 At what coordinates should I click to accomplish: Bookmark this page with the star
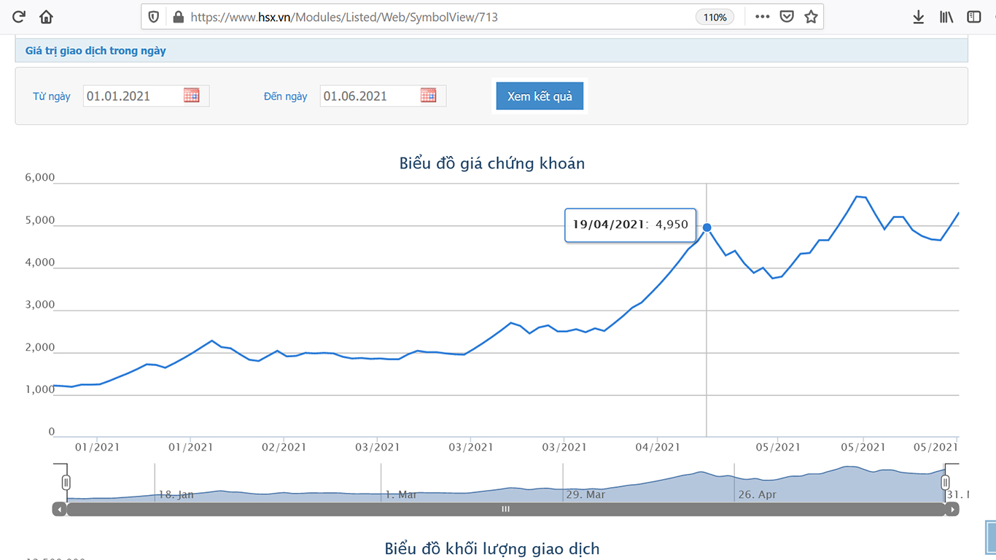(811, 17)
